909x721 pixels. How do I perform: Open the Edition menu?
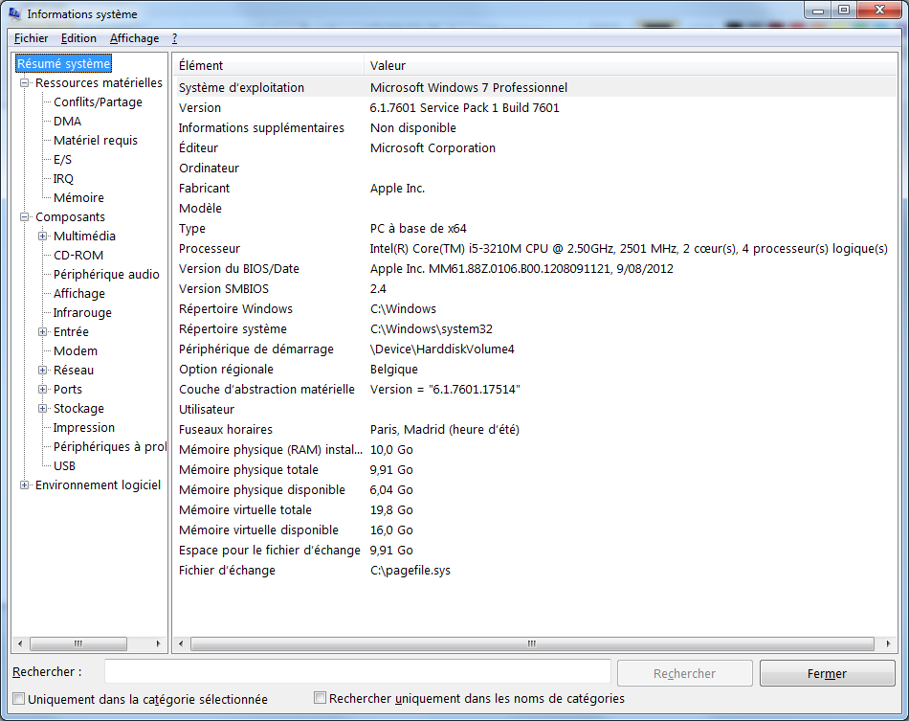[78, 38]
